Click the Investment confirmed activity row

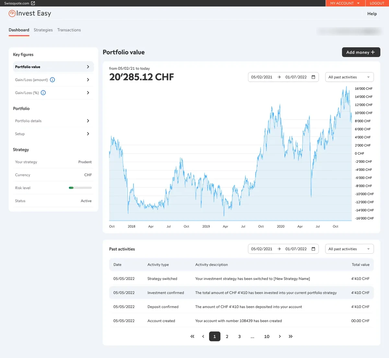242,293
